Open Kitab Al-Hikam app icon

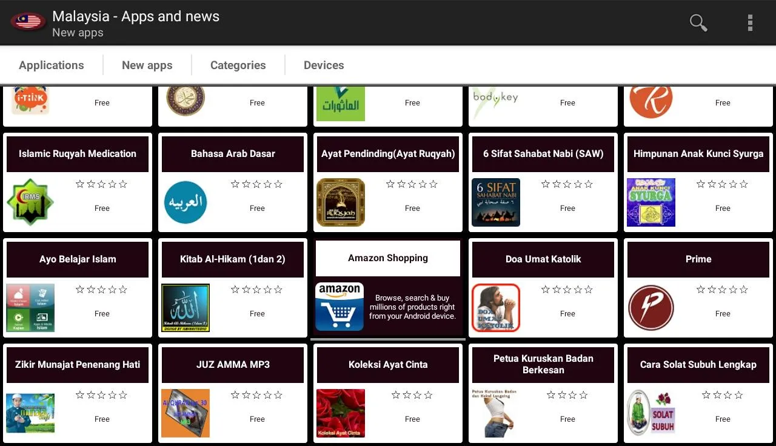pos(186,308)
